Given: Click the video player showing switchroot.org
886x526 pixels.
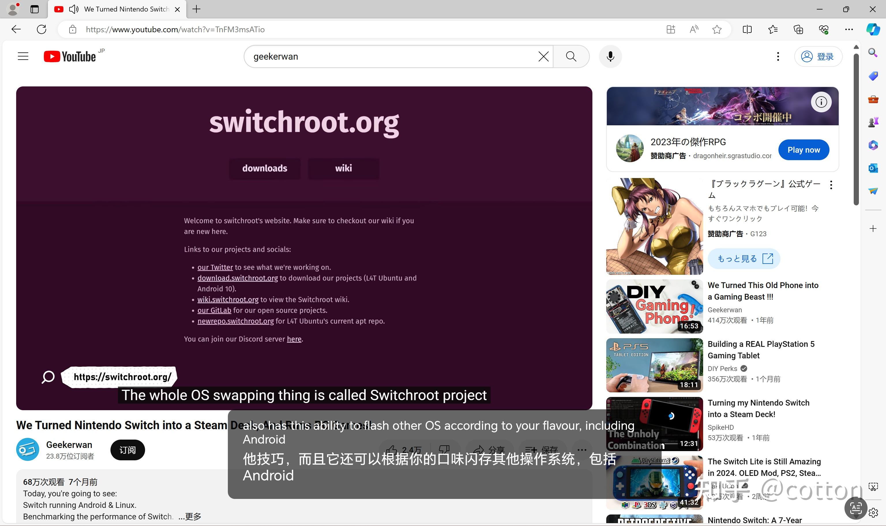Looking at the screenshot, I should pyautogui.click(x=304, y=248).
